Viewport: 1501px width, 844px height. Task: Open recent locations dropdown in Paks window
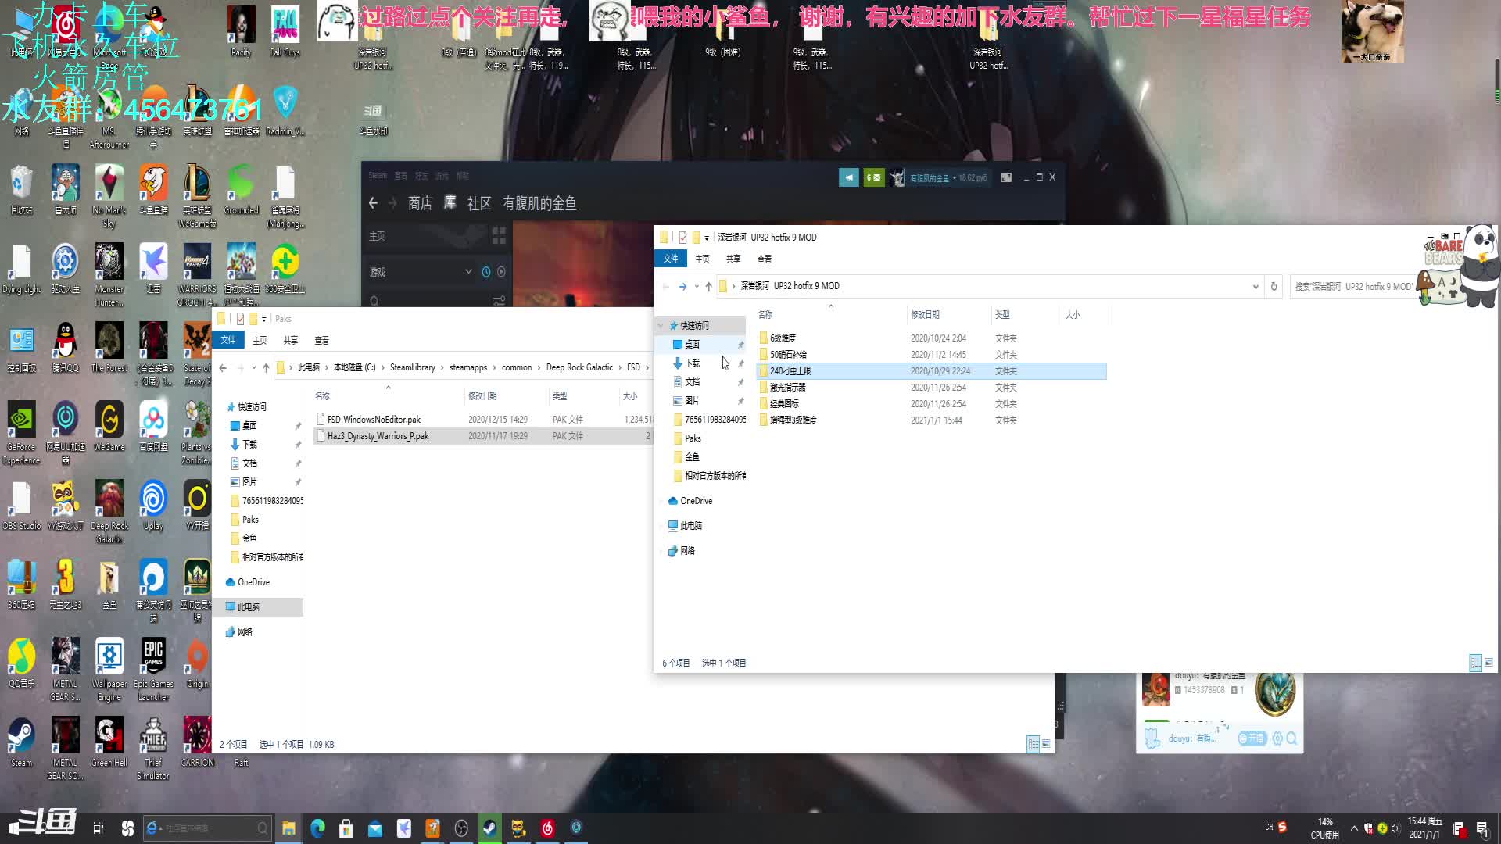click(x=253, y=367)
